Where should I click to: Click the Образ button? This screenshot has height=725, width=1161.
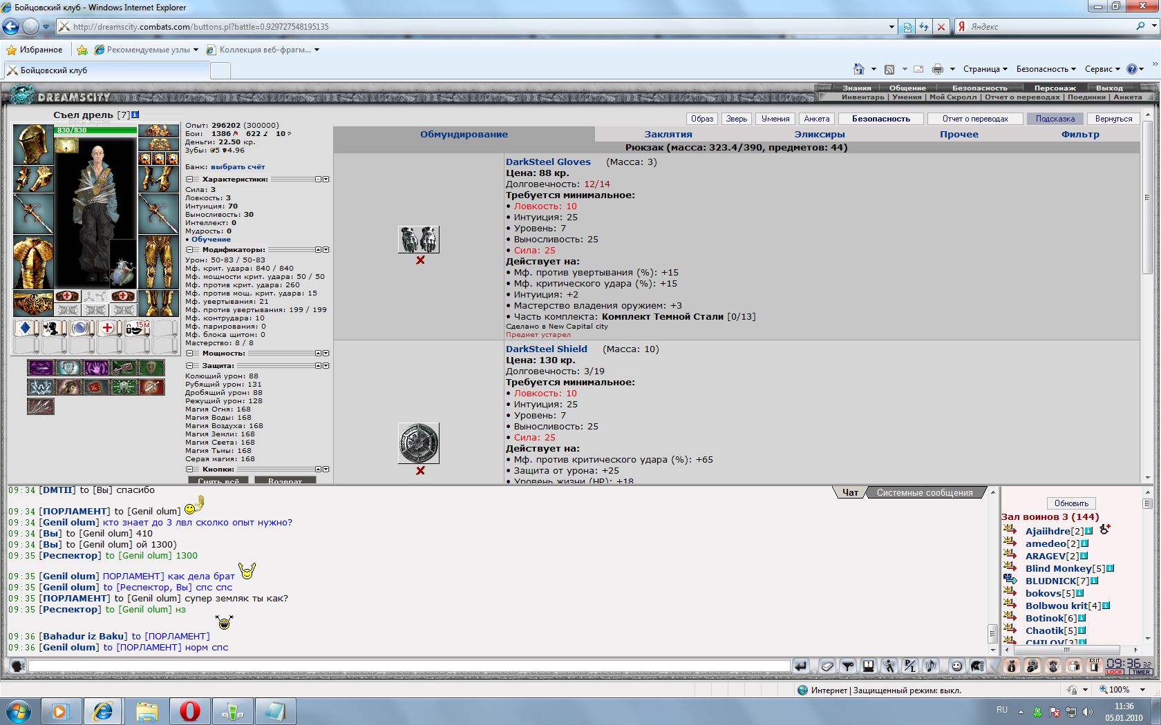pyautogui.click(x=702, y=119)
